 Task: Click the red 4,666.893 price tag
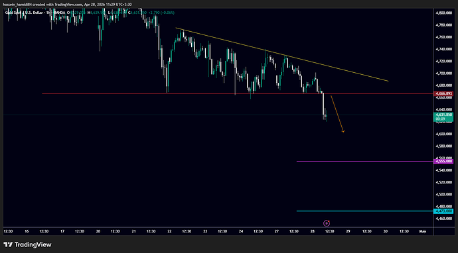point(444,93)
